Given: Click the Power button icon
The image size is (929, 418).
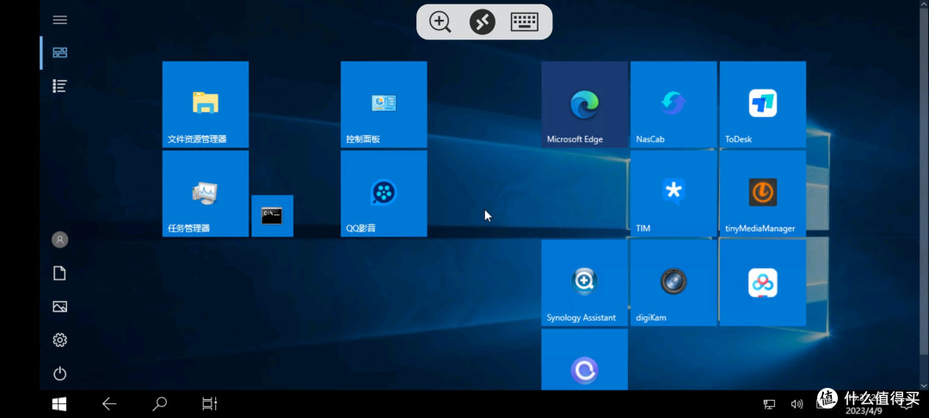Looking at the screenshot, I should (x=60, y=373).
